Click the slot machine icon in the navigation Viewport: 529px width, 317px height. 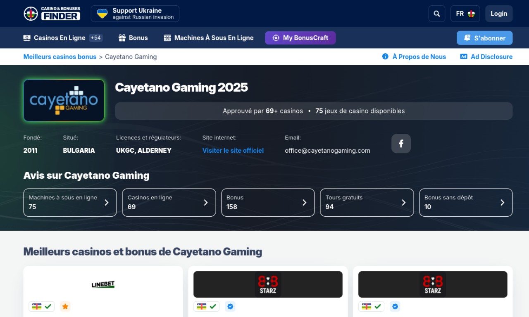pyautogui.click(x=167, y=38)
